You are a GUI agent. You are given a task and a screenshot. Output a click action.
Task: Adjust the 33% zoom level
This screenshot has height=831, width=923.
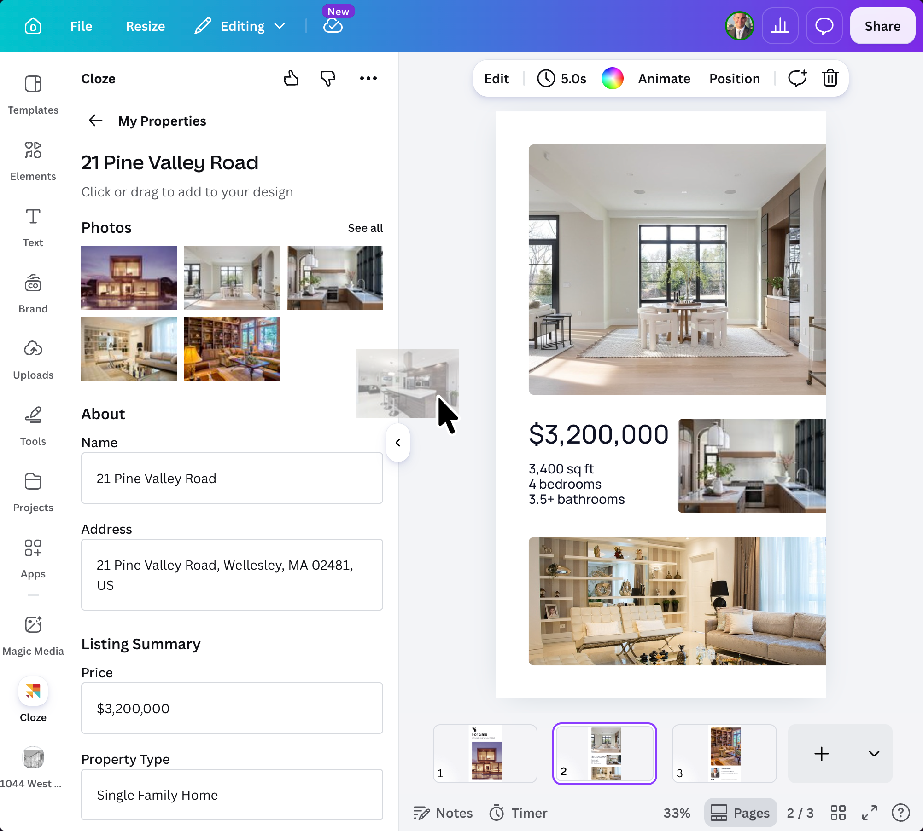click(677, 813)
